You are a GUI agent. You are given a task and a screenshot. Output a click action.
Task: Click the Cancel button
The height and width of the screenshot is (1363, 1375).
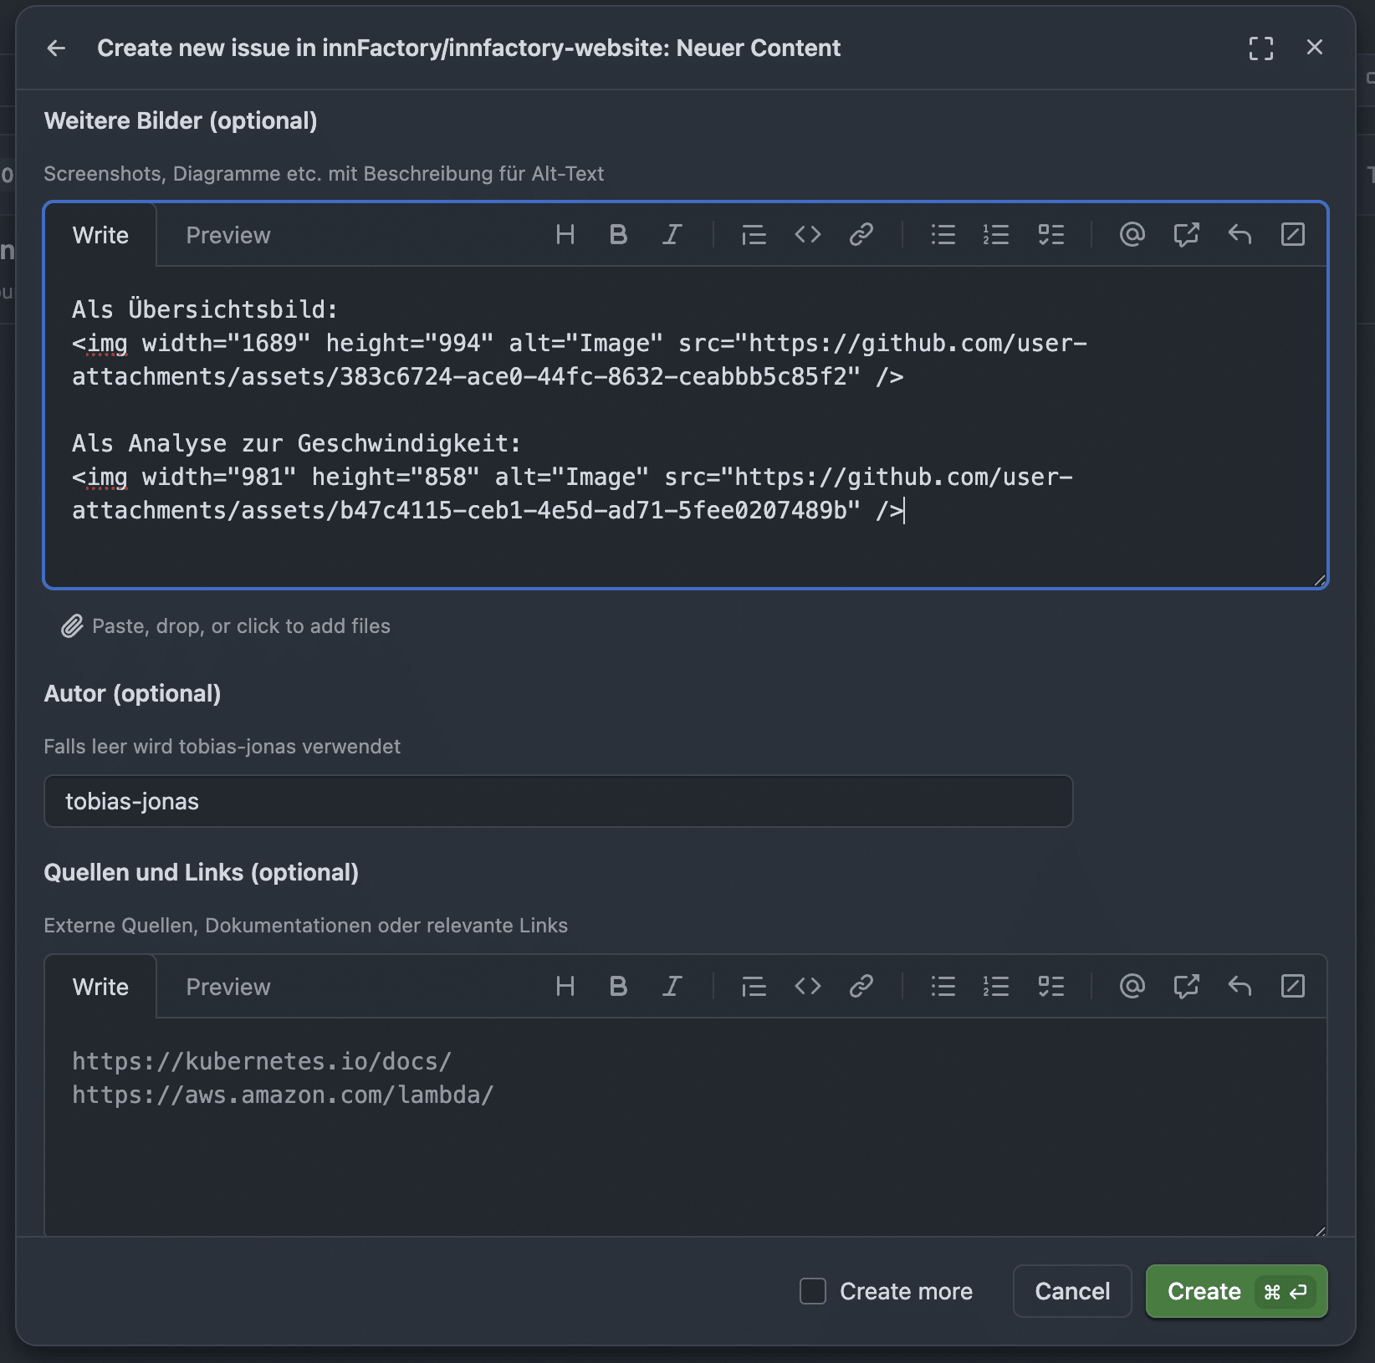1072,1291
